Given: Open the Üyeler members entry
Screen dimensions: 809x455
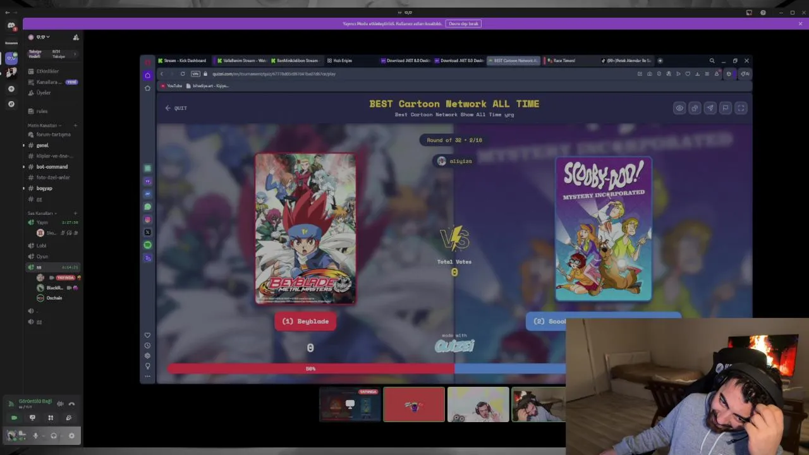Looking at the screenshot, I should point(52,93).
